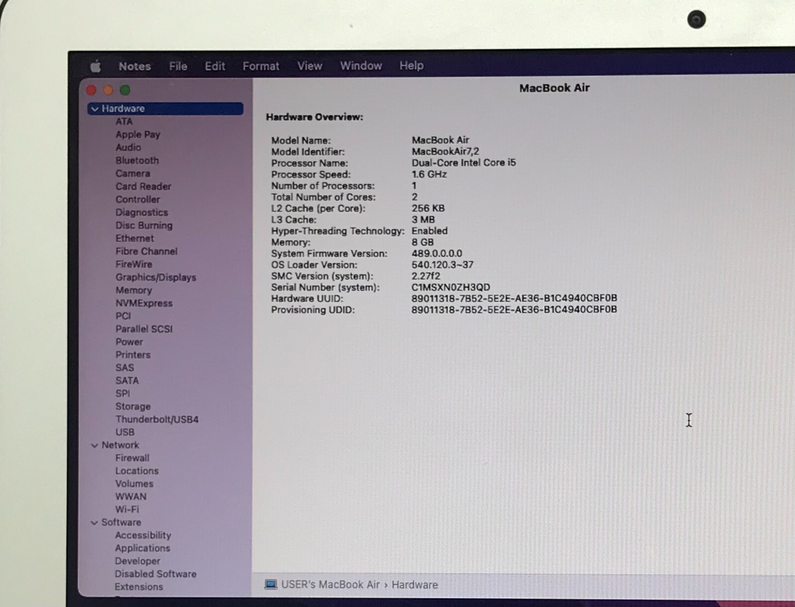Click the Provisioning UDID value
Image resolution: width=795 pixels, height=607 pixels.
[514, 310]
